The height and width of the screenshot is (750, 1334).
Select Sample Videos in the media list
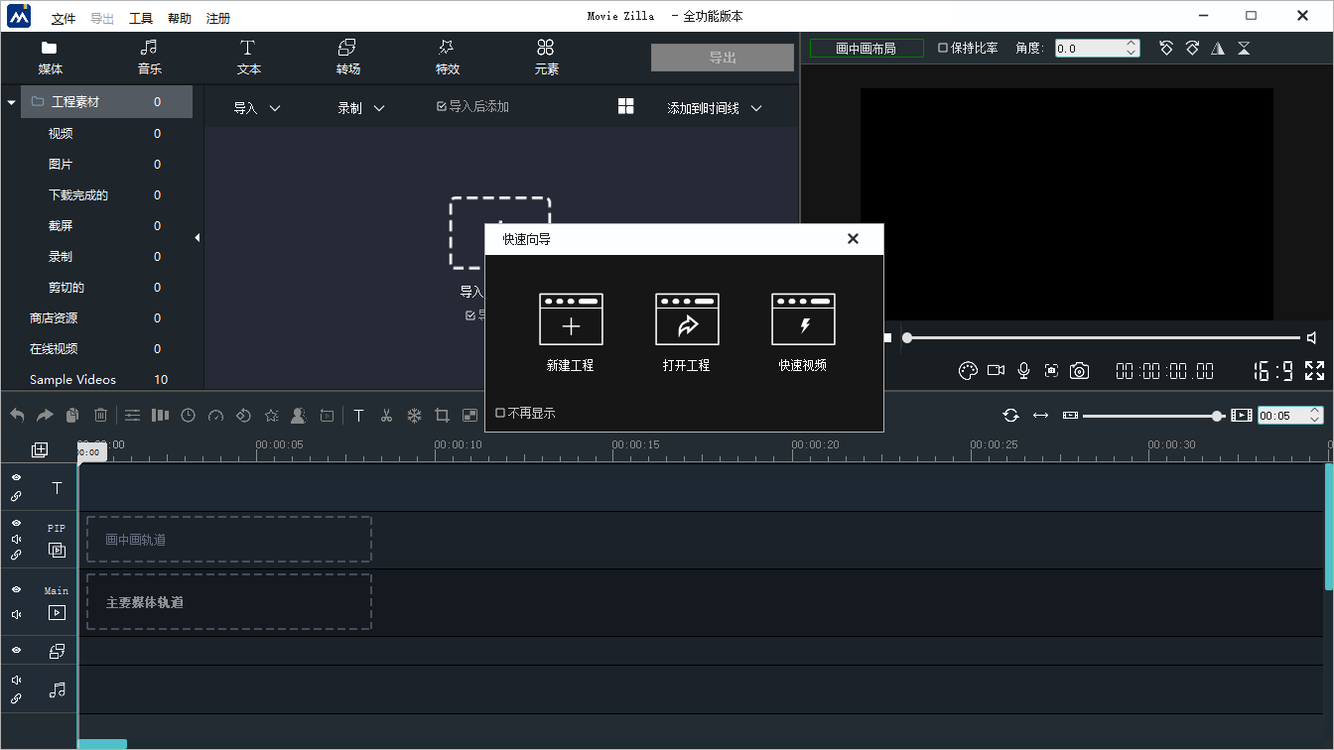pos(72,380)
